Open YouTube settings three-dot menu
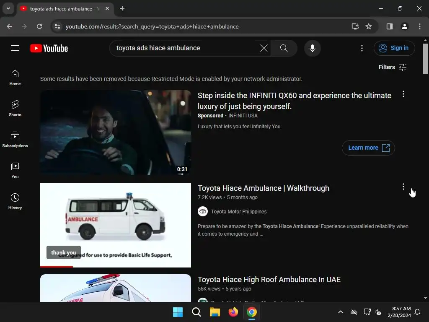Viewport: 429px width, 322px height. [x=362, y=48]
